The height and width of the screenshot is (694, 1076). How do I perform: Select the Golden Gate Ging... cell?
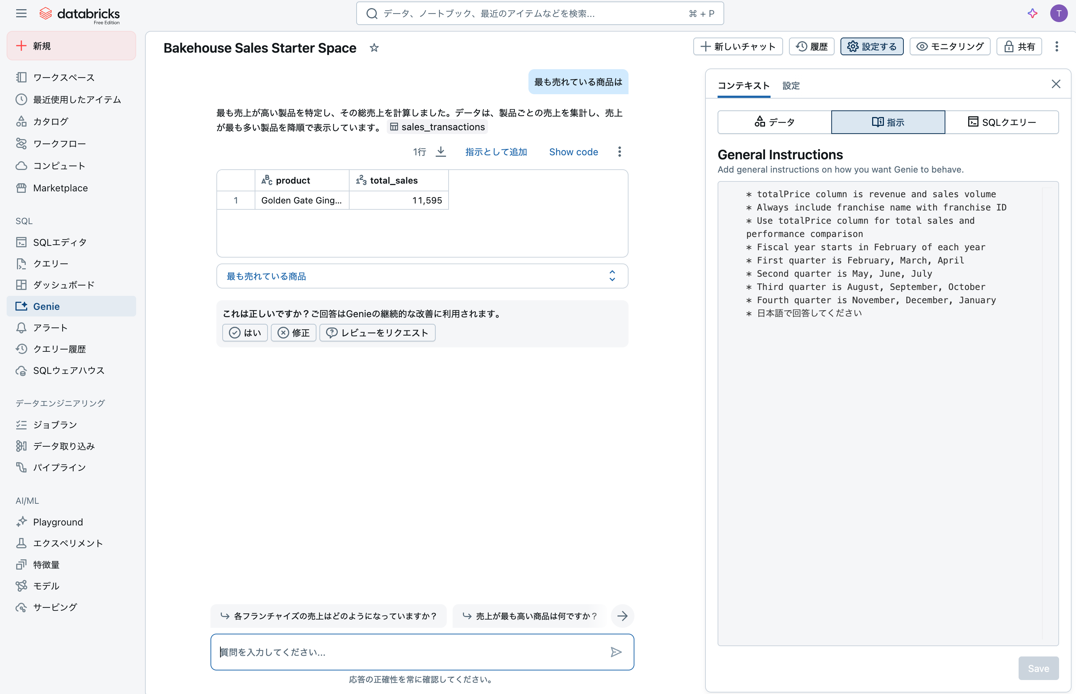click(x=302, y=200)
